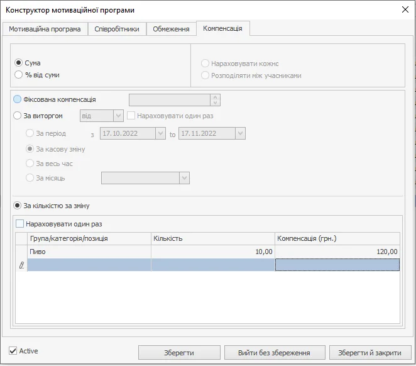Click the 'Пиво' cell in the table
This screenshot has height=366, width=416.
[88, 252]
